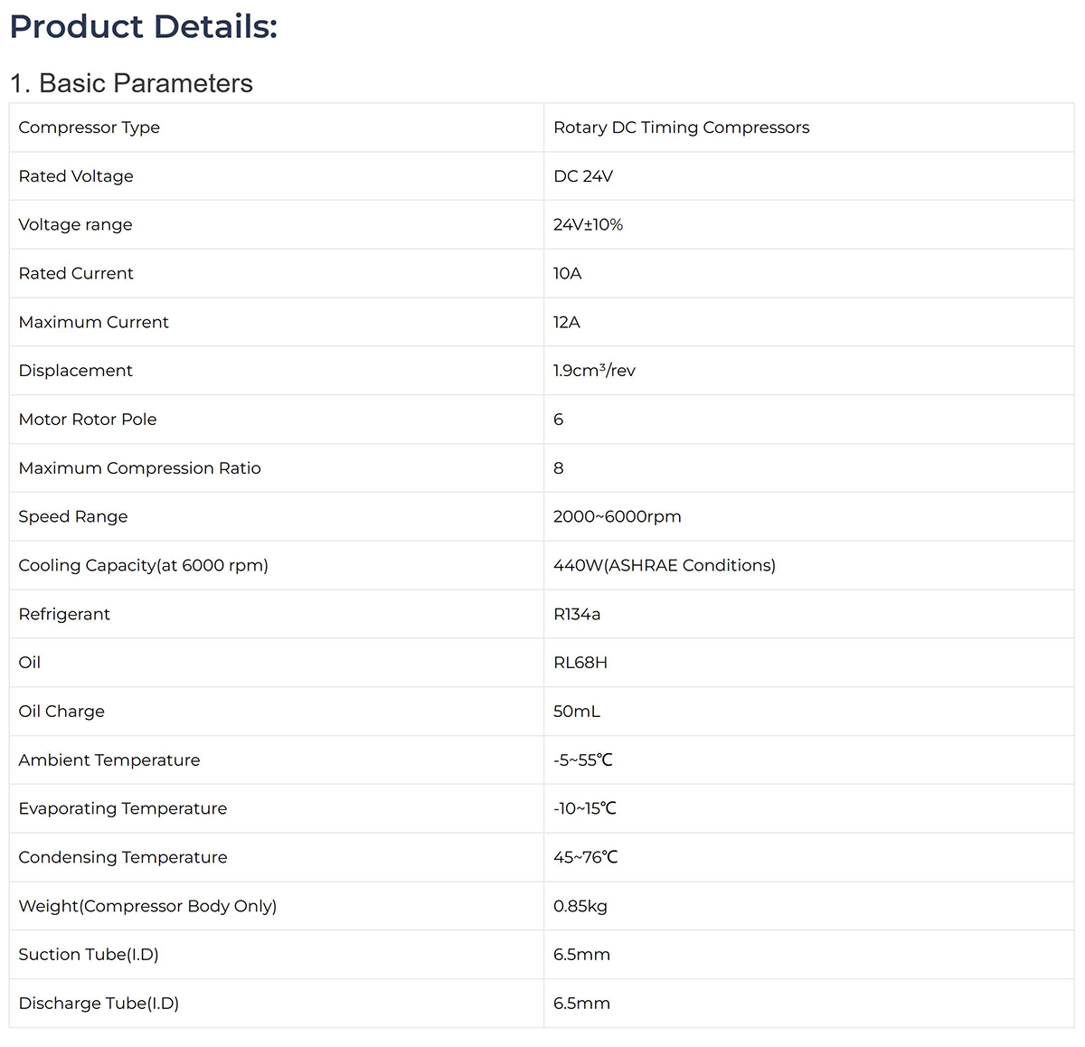Click the Motor Rotor Pole label
1085x1047 pixels.
(x=88, y=420)
